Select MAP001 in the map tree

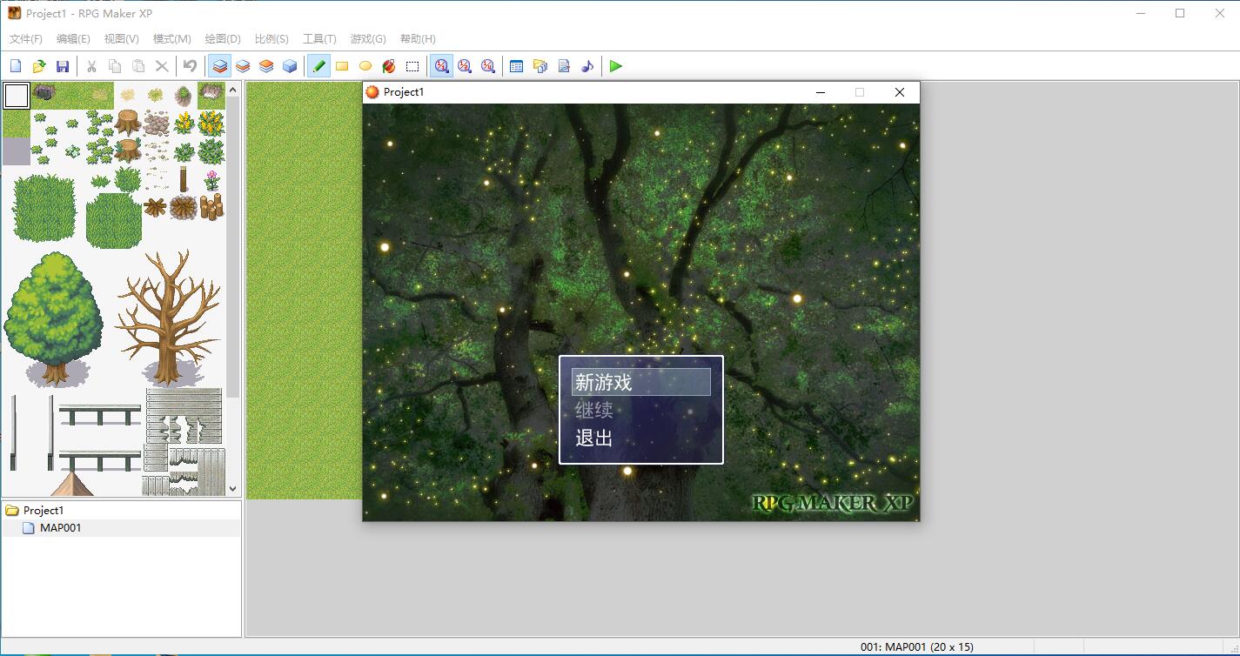[x=60, y=528]
